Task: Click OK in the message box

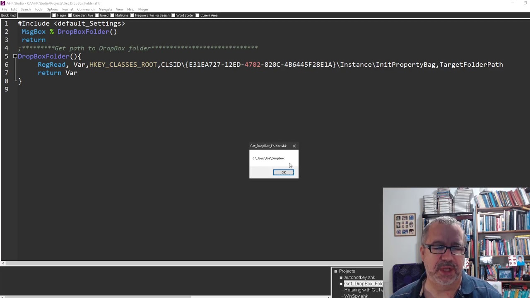Action: click(x=284, y=172)
